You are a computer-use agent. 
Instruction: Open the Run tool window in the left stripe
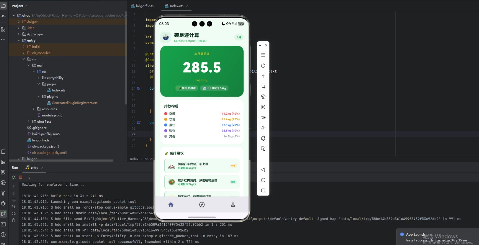[x=3, y=214]
